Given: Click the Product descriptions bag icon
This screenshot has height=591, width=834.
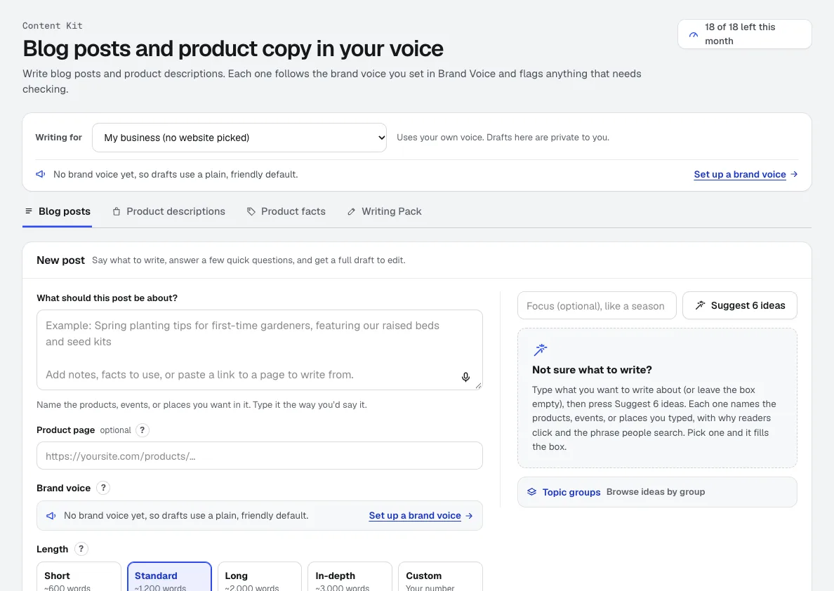Looking at the screenshot, I should pos(117,212).
